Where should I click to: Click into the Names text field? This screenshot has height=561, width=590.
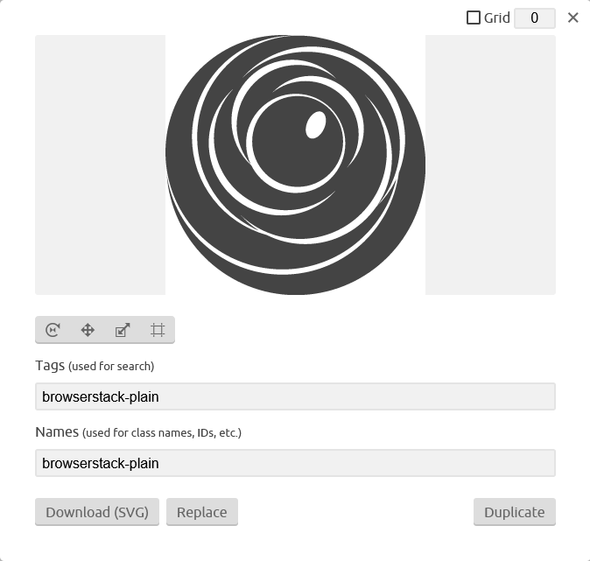[x=295, y=463]
